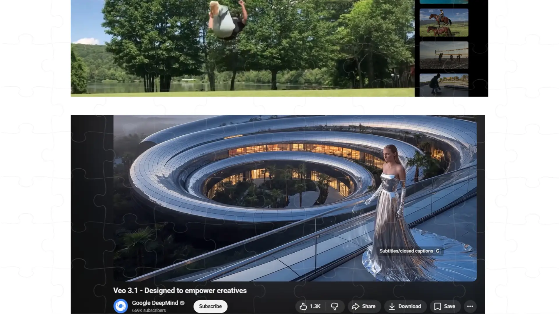This screenshot has width=559, height=314.
Task: Open the three-dot more actions menu
Action: (x=470, y=306)
